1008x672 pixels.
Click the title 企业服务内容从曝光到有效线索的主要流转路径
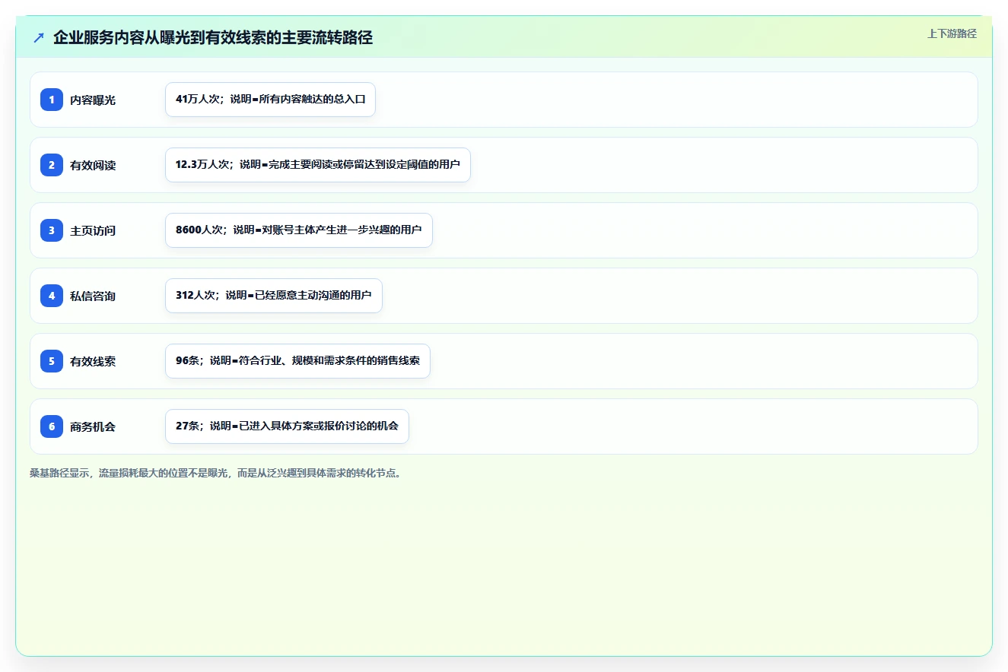coord(213,38)
